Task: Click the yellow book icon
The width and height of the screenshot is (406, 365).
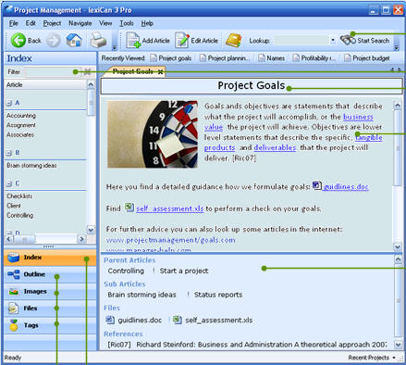Action: click(x=234, y=41)
